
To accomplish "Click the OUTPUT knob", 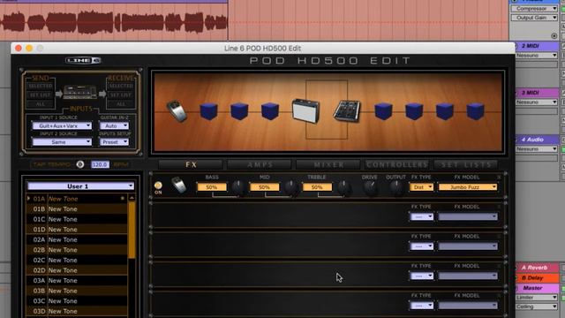I will click(x=396, y=187).
